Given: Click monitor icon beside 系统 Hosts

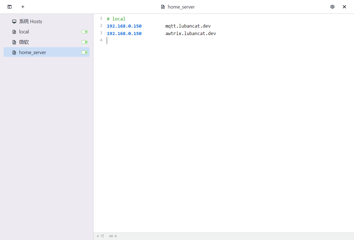Looking at the screenshot, I should (x=14, y=22).
